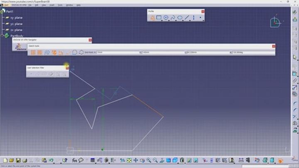Toggle the Grid display in Sketch tools
Viewport: 299px width, 168px height.
click(x=33, y=52)
